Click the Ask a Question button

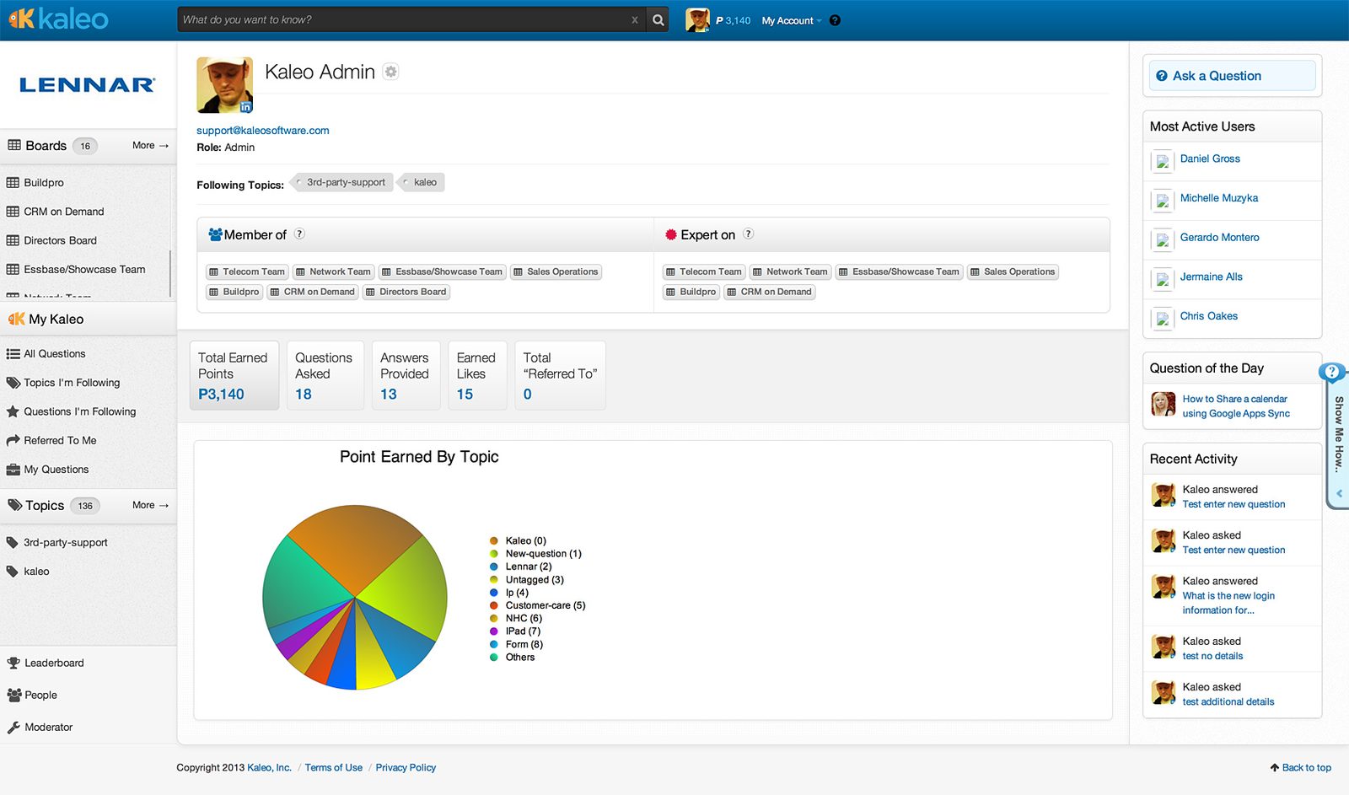(x=1232, y=76)
